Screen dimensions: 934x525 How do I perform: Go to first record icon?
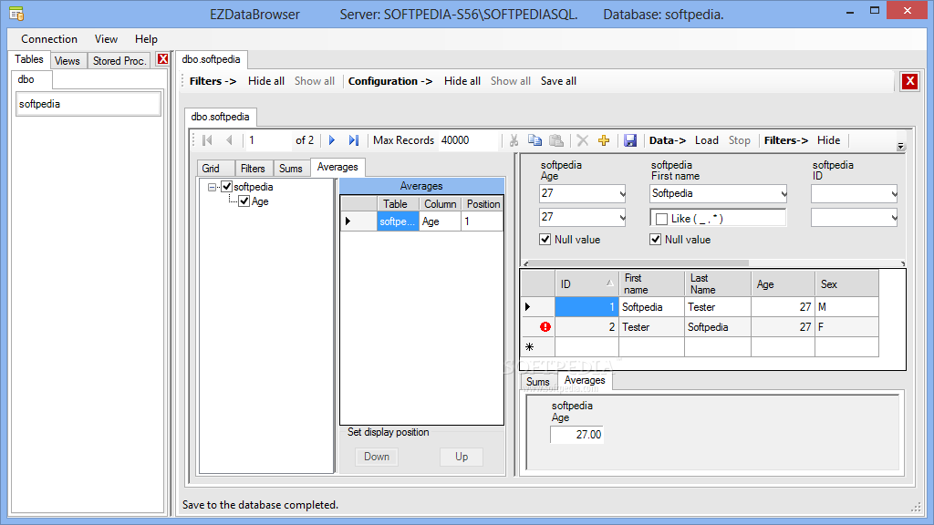point(207,140)
